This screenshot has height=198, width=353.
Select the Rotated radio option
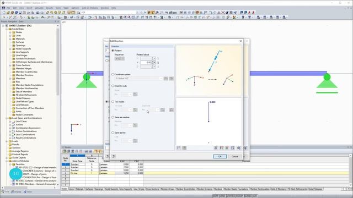point(113,51)
